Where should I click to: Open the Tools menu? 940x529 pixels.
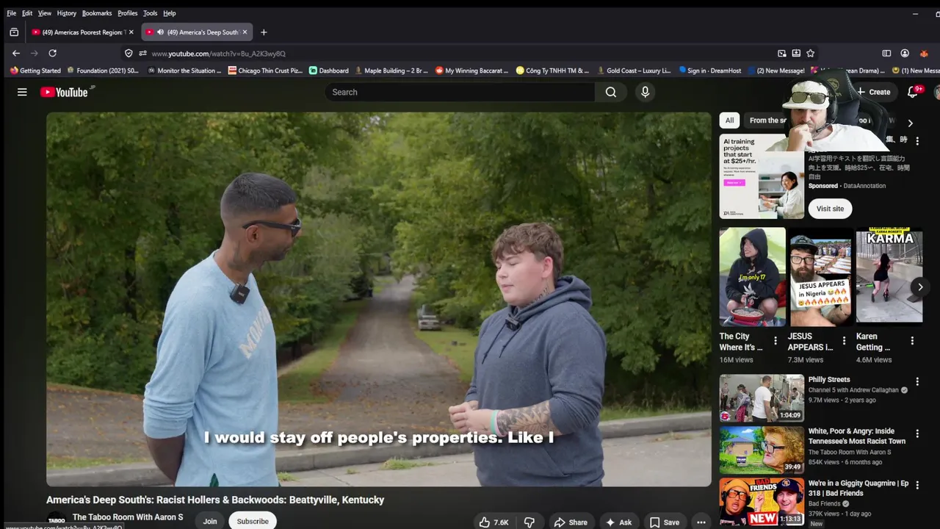point(150,13)
